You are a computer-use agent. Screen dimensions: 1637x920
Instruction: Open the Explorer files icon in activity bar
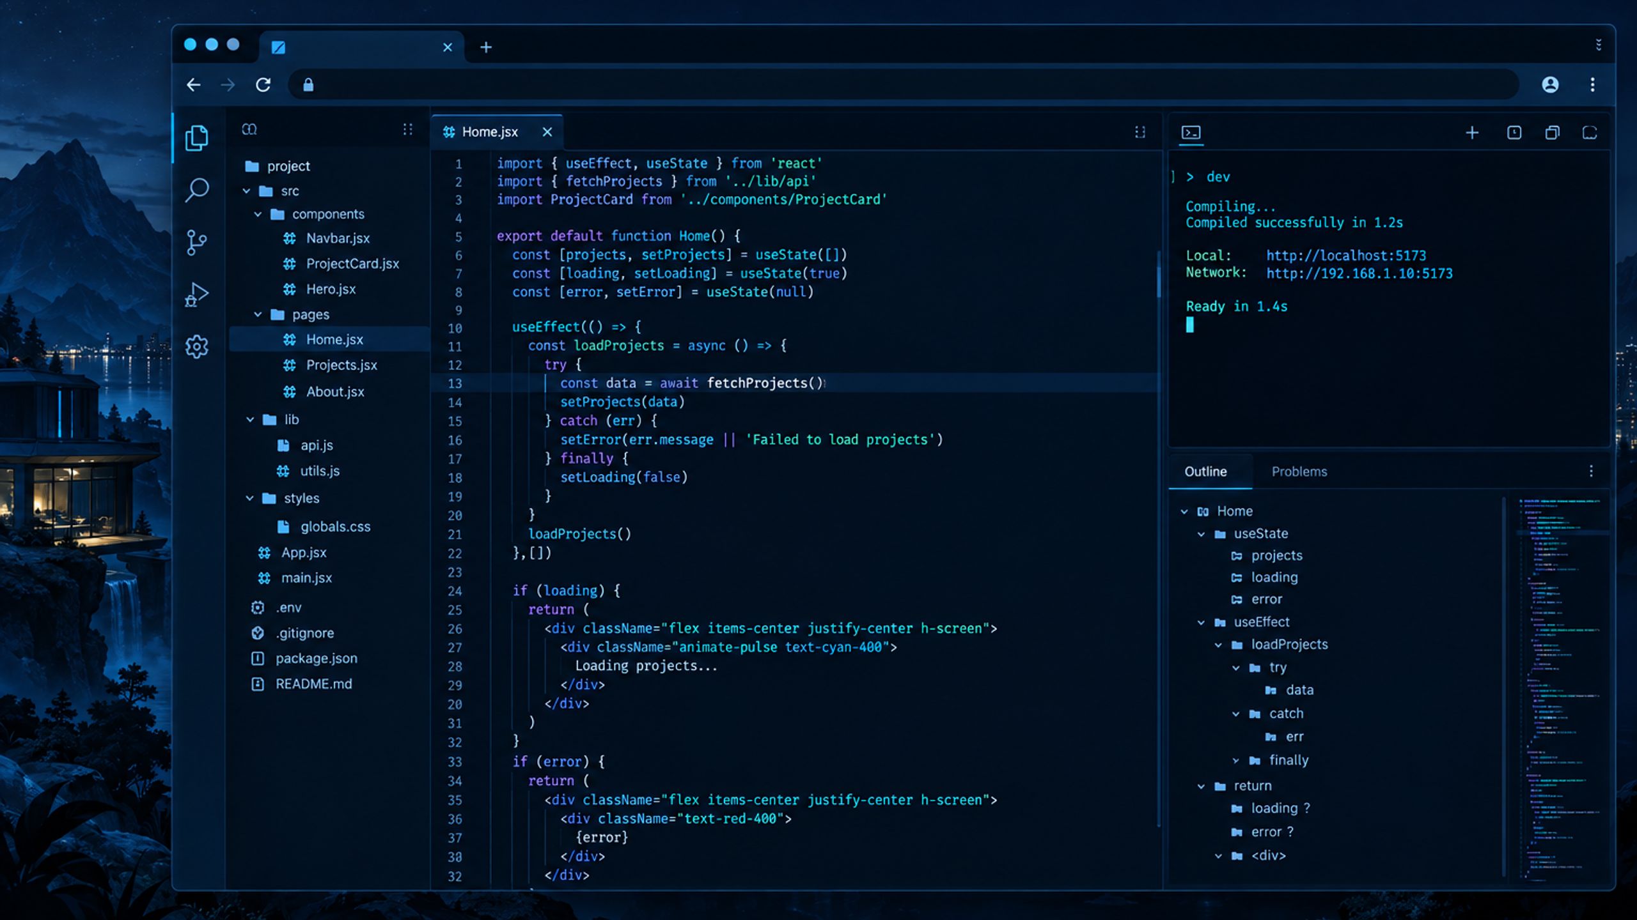click(197, 137)
